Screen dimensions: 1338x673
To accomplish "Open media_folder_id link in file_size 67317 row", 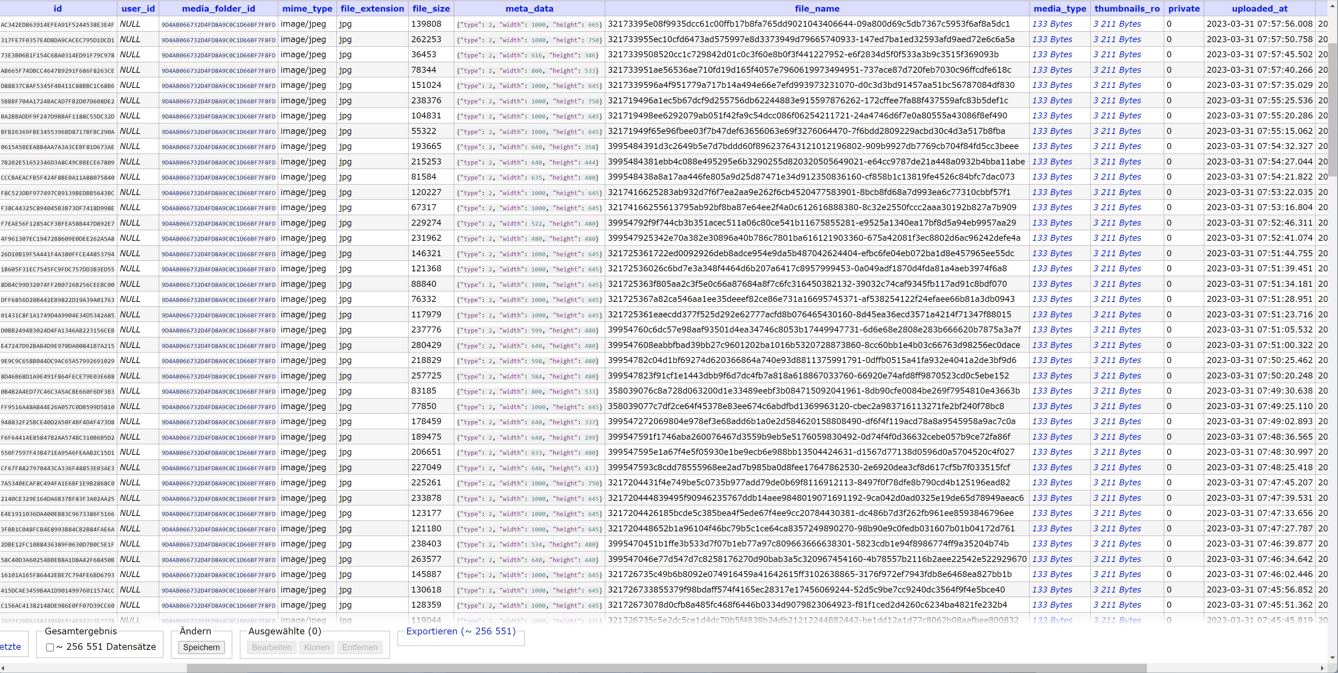I will [219, 208].
